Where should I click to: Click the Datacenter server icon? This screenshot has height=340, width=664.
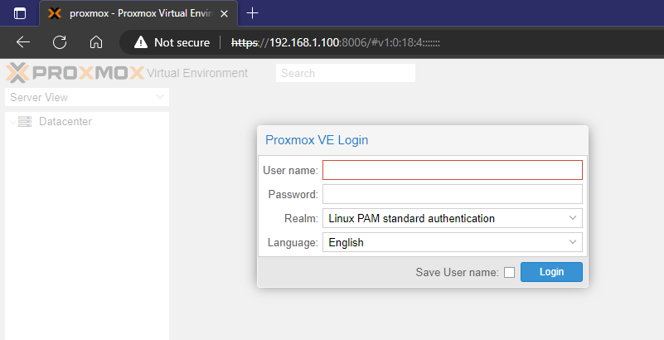(25, 122)
